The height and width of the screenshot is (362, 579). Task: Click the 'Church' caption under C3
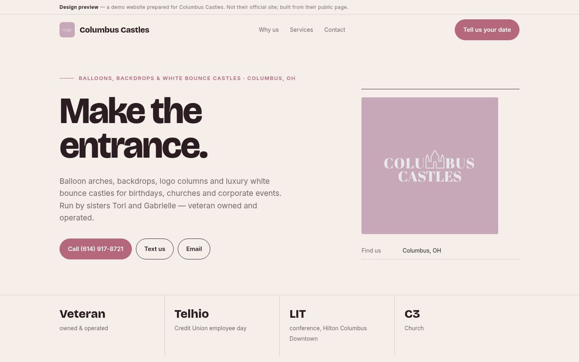414,328
